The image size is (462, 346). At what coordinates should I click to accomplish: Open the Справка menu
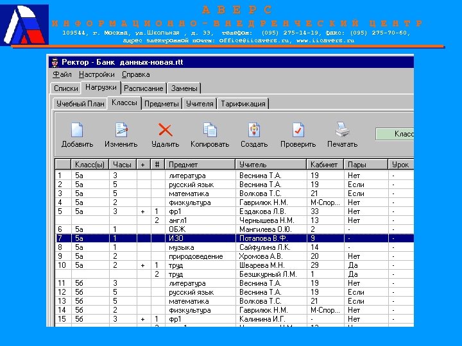click(136, 75)
